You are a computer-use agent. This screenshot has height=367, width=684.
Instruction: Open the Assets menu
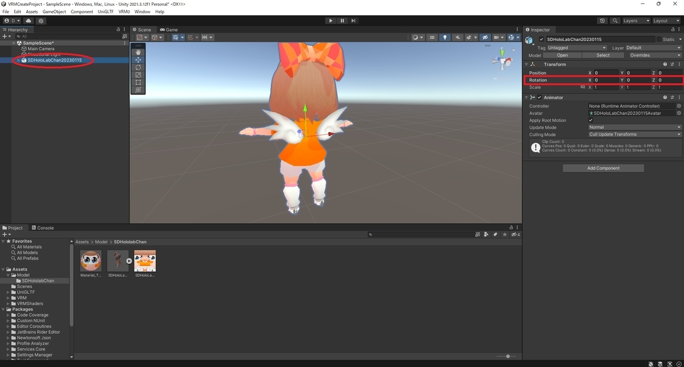tap(32, 11)
